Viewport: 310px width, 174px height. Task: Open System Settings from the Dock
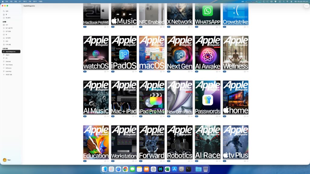181,169
